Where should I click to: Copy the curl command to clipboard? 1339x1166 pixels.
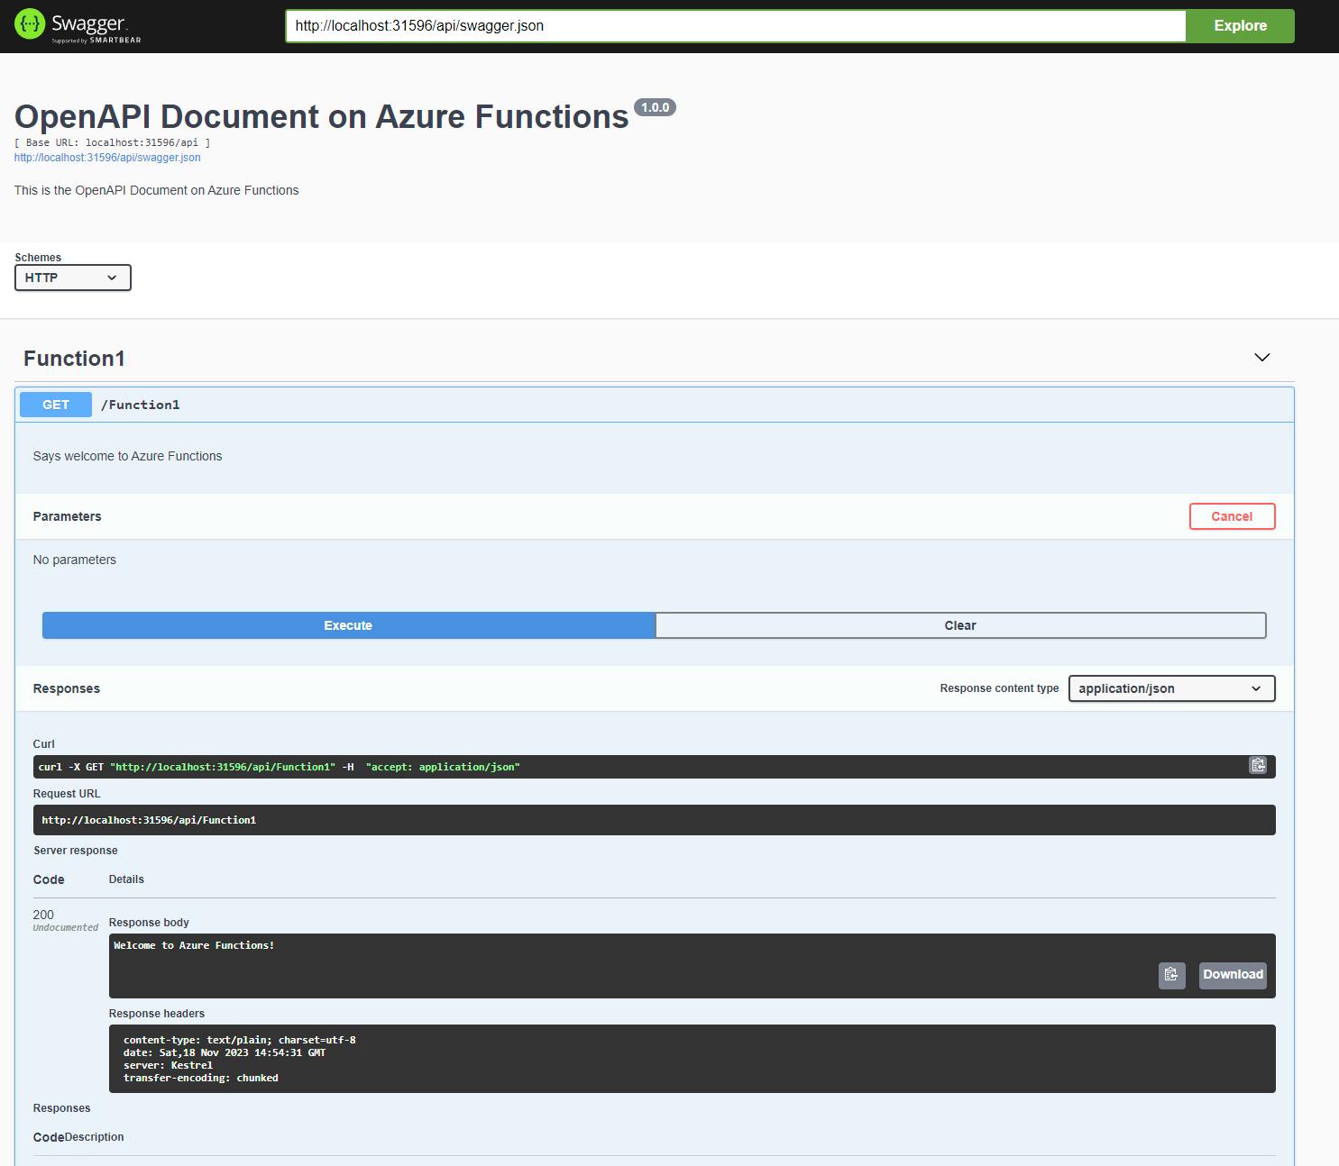pyautogui.click(x=1258, y=766)
